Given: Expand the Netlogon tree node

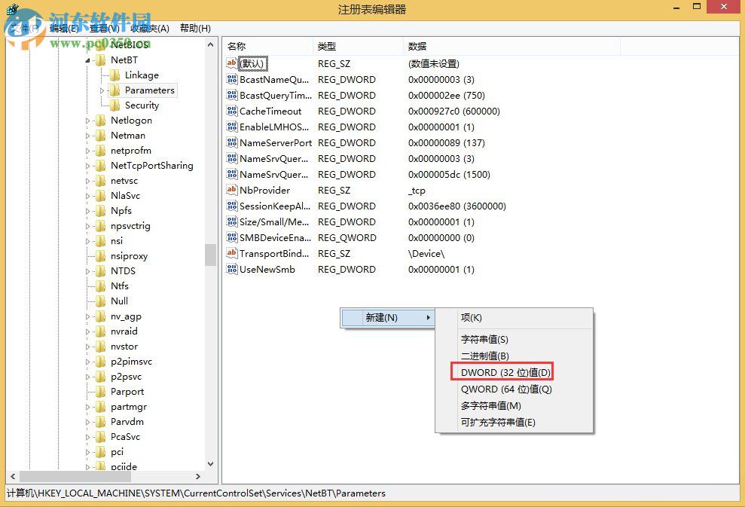Looking at the screenshot, I should [88, 120].
